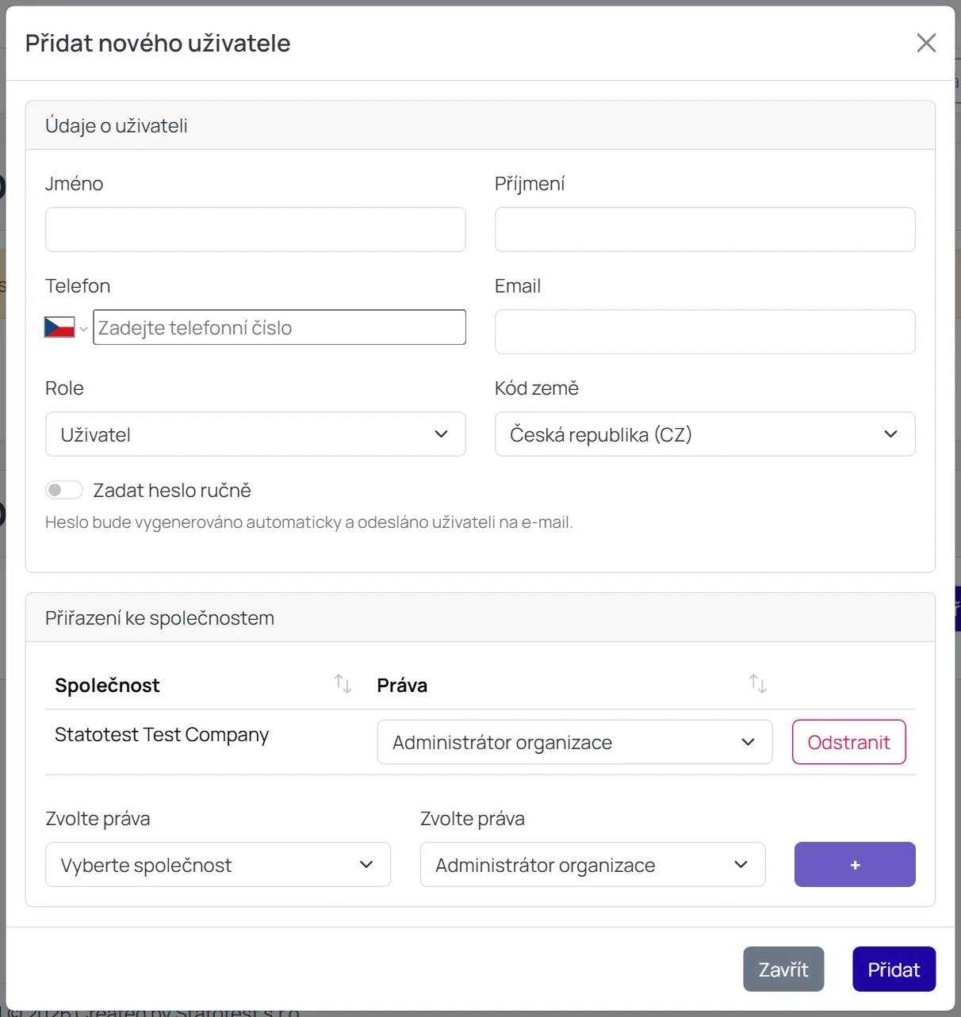
Task: Open the bottom Administrátor organizace rights dropdown
Action: coord(593,865)
